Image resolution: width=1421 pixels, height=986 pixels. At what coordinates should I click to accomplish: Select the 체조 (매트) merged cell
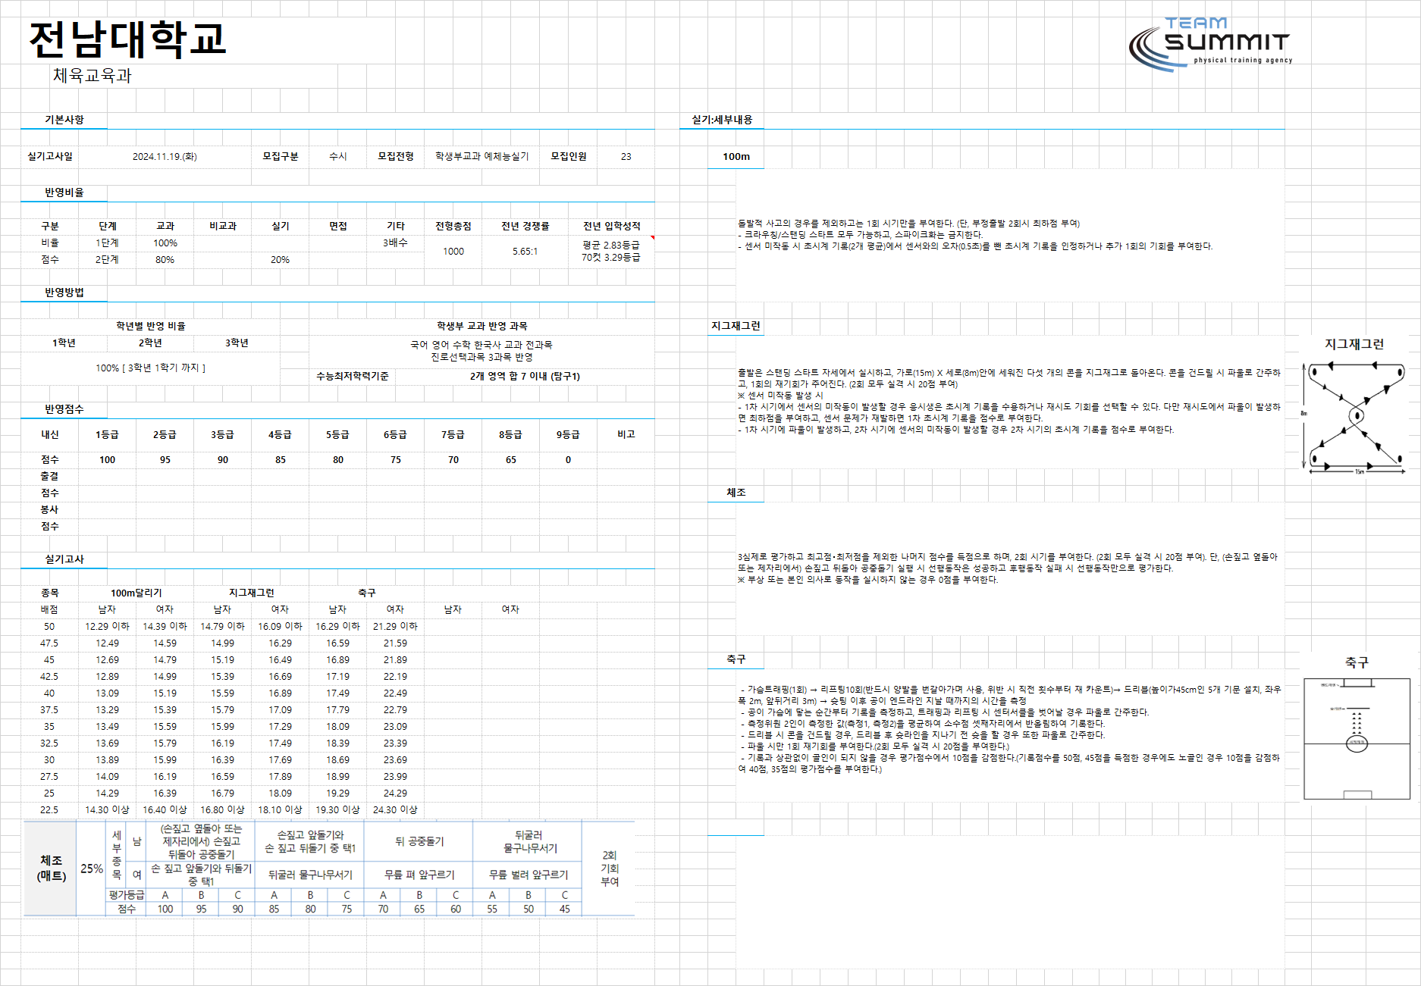click(52, 869)
